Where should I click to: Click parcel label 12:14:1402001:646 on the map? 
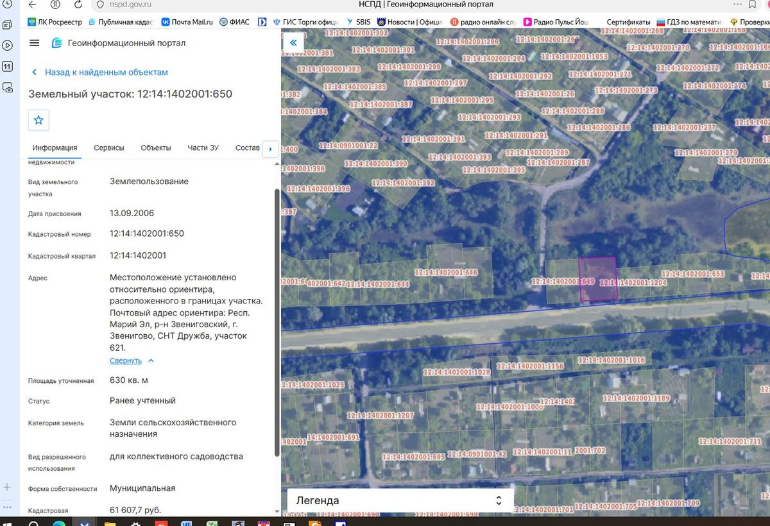pos(446,273)
